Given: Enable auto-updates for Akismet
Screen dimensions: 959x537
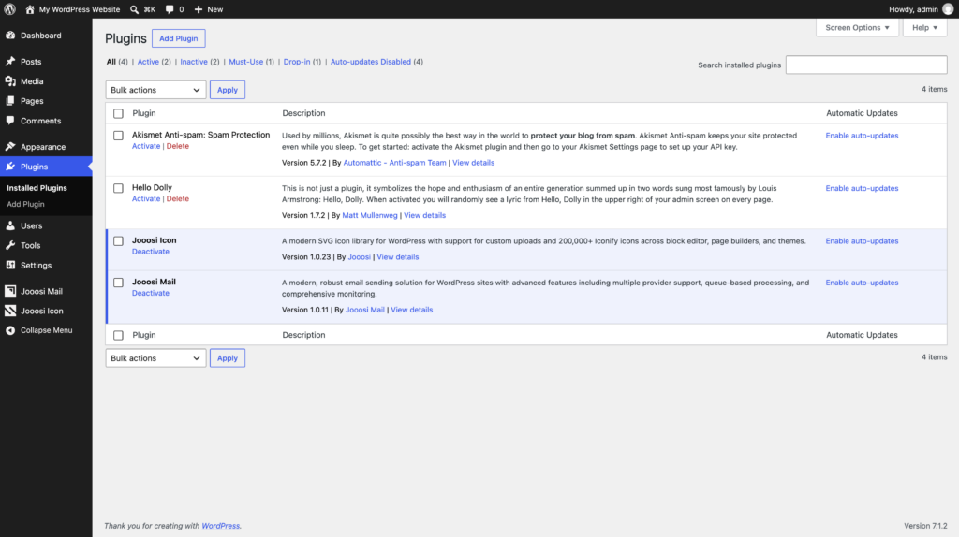Looking at the screenshot, I should click(x=862, y=136).
